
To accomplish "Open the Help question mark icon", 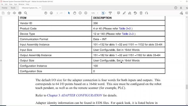I will pyautogui.click(x=176, y=8).
